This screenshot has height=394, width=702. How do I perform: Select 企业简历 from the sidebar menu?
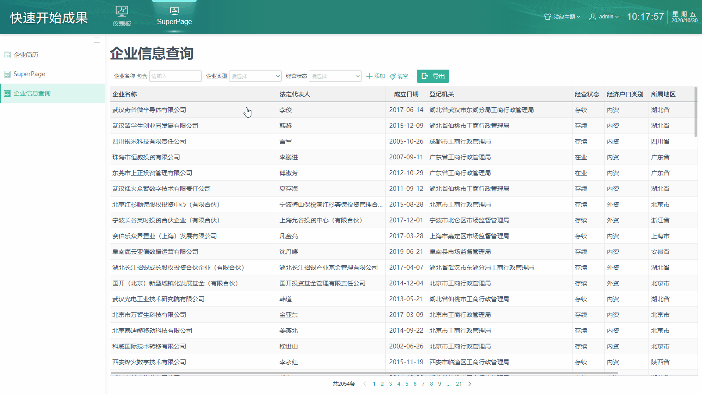pyautogui.click(x=26, y=54)
